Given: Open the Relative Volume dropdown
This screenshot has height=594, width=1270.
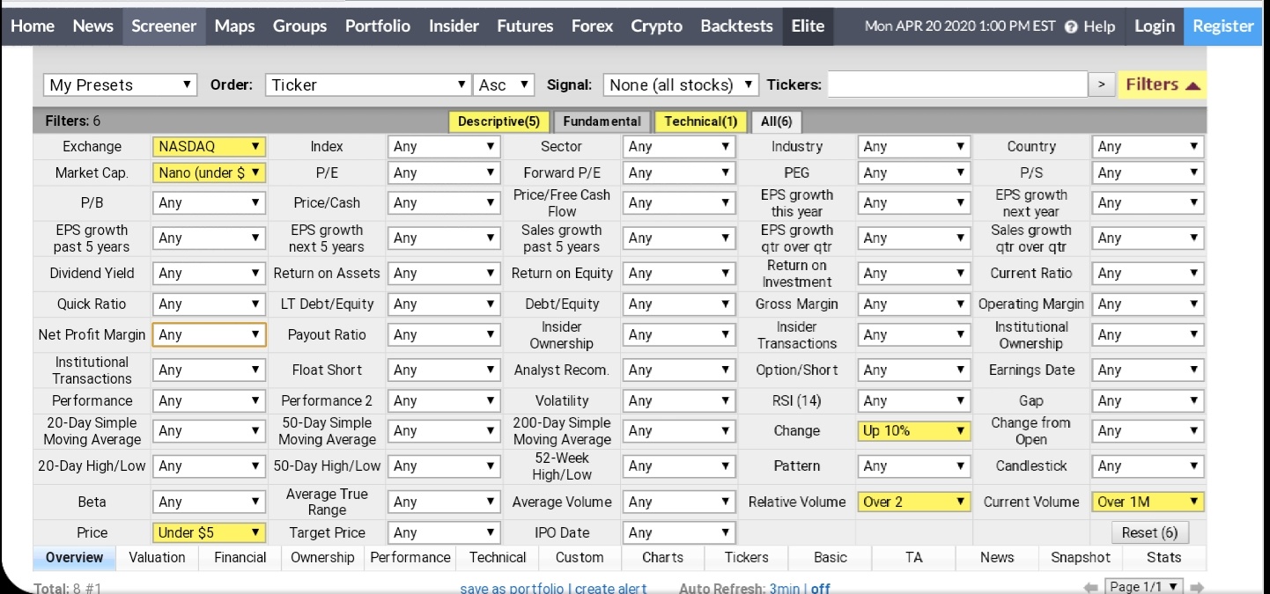Looking at the screenshot, I should point(913,502).
